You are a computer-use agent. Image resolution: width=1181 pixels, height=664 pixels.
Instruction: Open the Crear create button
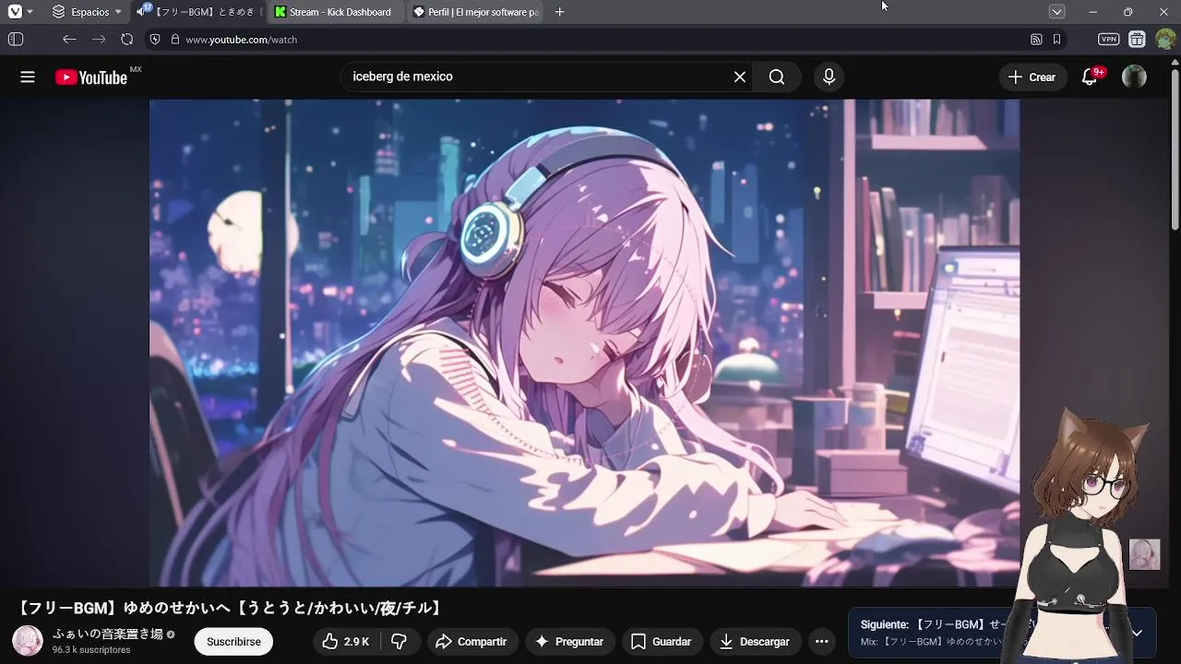[1032, 77]
